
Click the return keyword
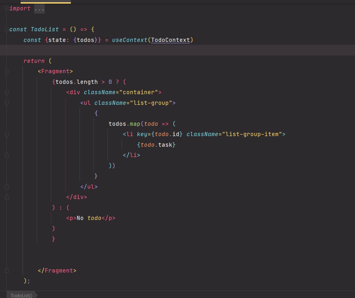[34, 61]
